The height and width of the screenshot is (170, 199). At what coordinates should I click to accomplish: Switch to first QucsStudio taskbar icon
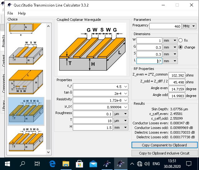107,164
